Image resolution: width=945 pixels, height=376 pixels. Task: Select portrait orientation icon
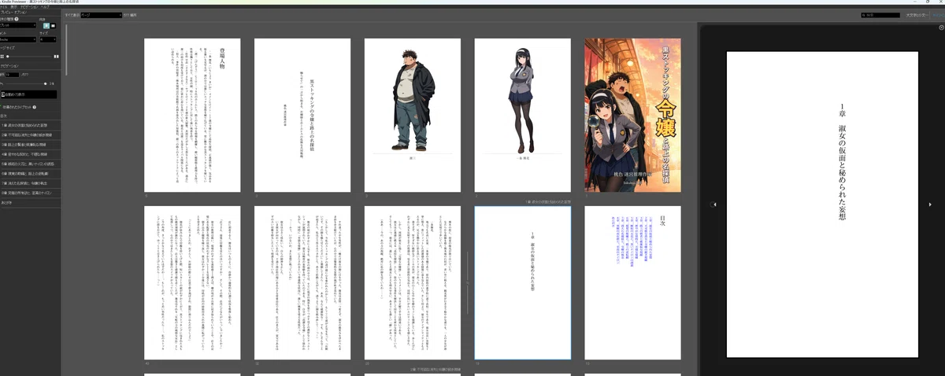point(46,25)
